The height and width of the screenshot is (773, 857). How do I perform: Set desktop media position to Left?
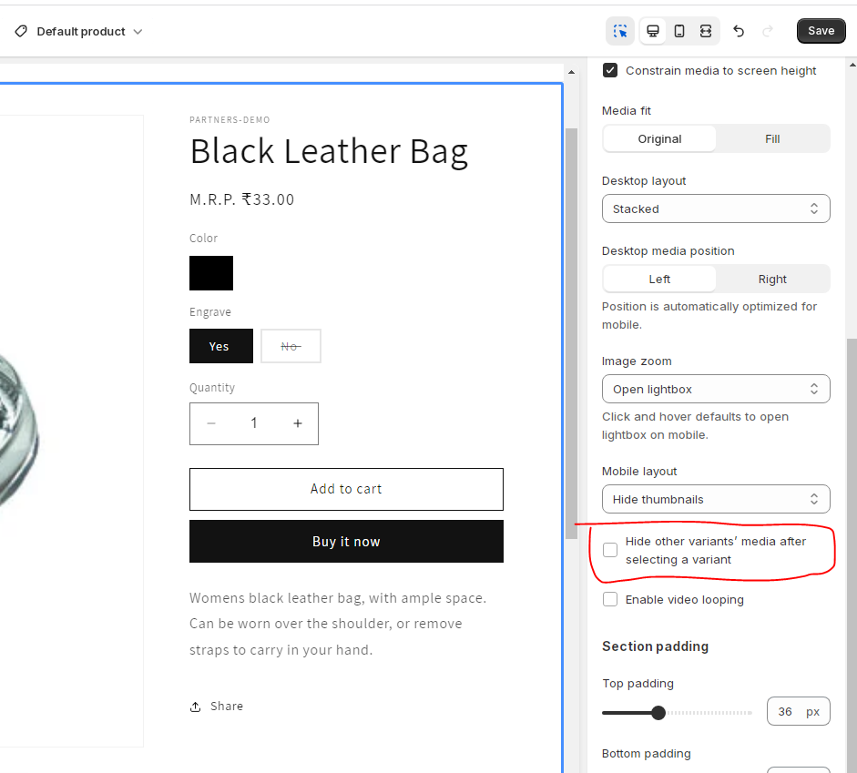[659, 280]
